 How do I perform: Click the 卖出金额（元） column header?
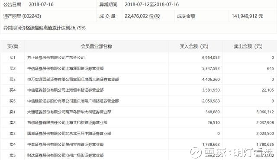coord(248,46)
